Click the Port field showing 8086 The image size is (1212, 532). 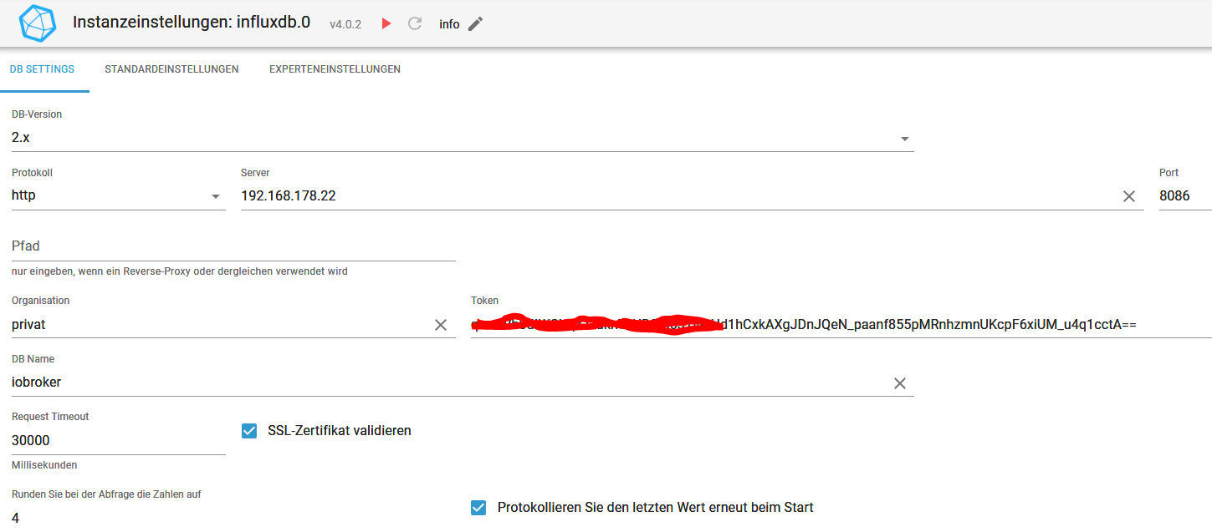tap(1185, 195)
